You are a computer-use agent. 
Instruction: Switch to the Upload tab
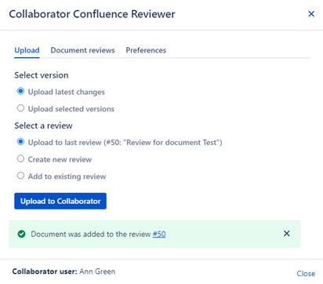pyautogui.click(x=27, y=50)
